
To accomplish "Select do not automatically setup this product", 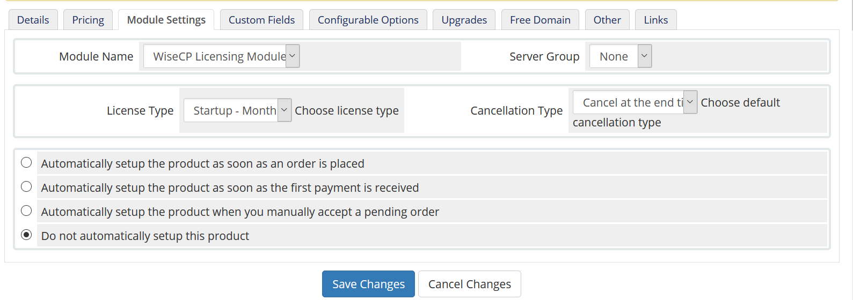I will coord(26,235).
